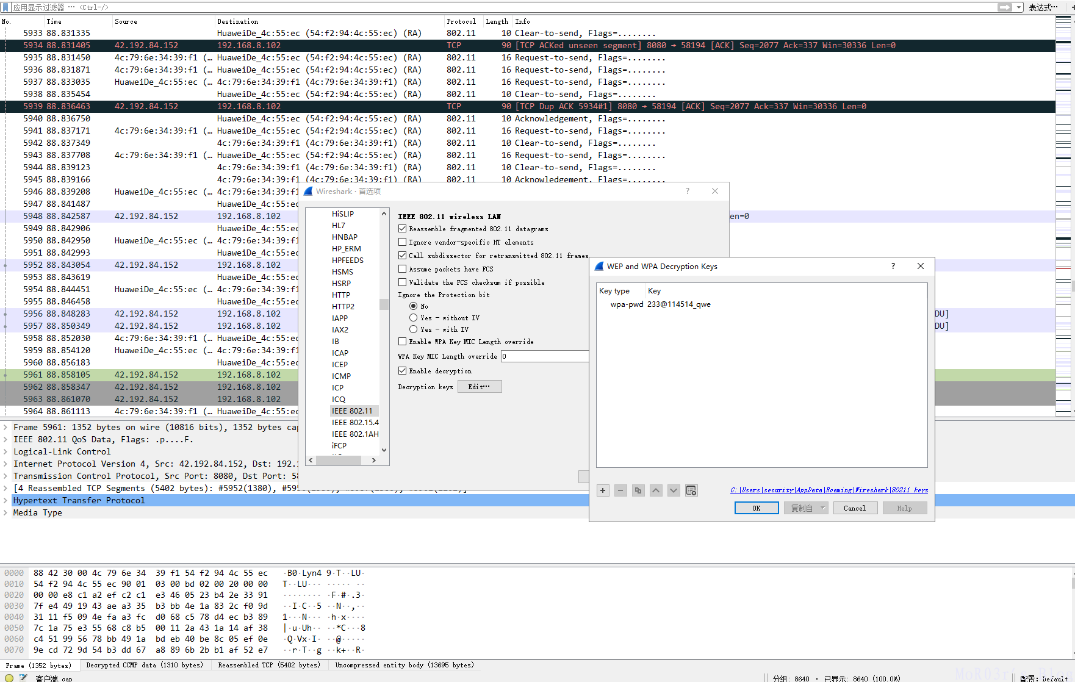Move the selected key entry down
This screenshot has width=1075, height=682.
point(674,490)
